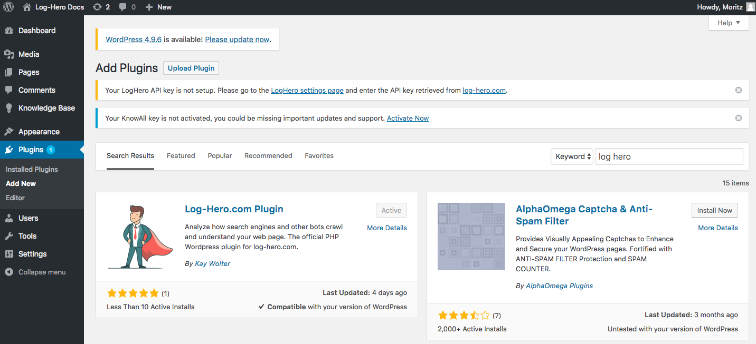The image size is (756, 344).
Task: Click the home icon beside Log-Hero Docs
Action: tap(27, 7)
